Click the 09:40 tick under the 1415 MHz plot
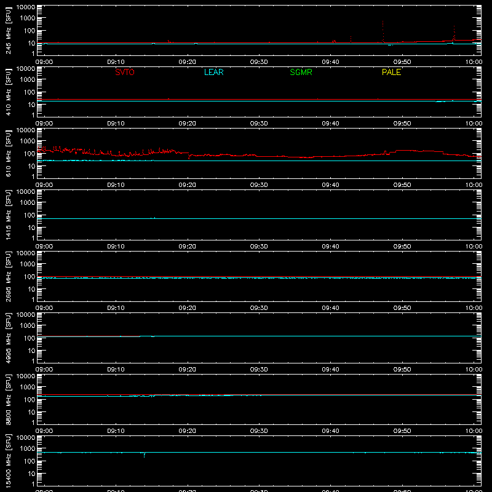The width and height of the screenshot is (492, 492). (x=330, y=247)
